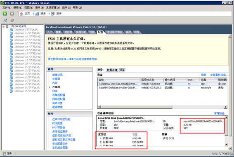This screenshot has height=157, width=234.
Task: Sort devices by LUN column header
Action: click(x=193, y=80)
